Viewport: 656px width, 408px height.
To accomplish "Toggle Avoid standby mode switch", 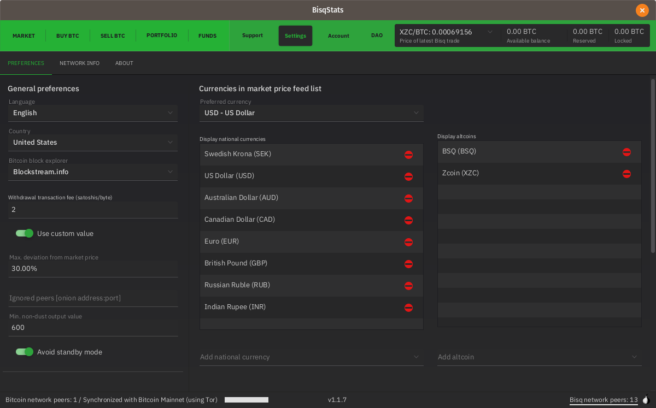I will 25,352.
